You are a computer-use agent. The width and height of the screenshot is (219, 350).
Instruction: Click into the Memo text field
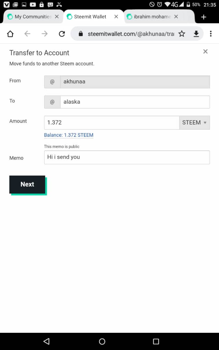click(127, 157)
